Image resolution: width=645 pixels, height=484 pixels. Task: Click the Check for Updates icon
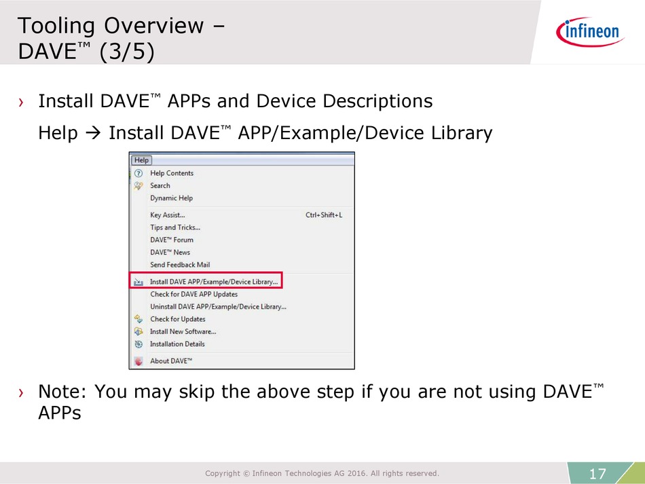pyautogui.click(x=139, y=319)
